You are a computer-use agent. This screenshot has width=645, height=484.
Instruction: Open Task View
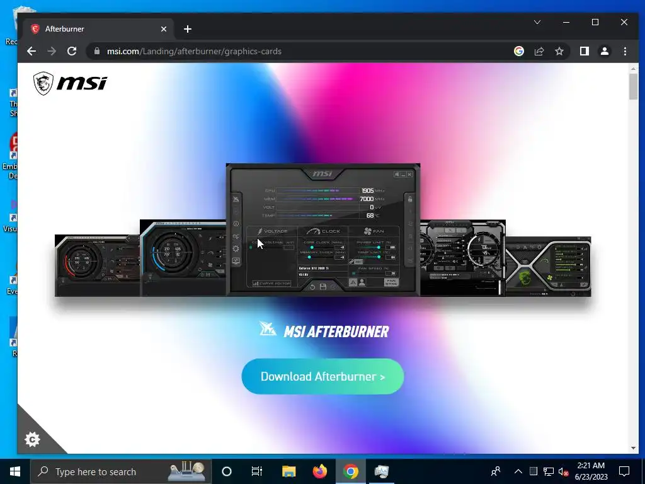coord(257,471)
